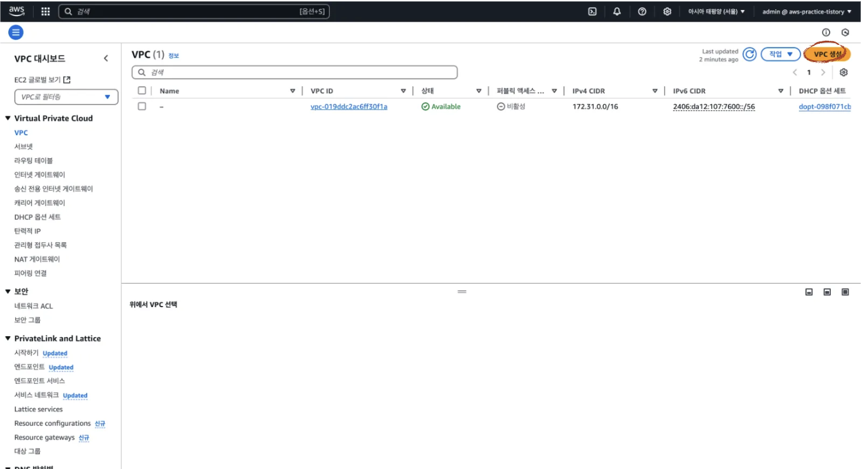The image size is (861, 469).
Task: Open 관리형 접두사 목록 in the sidebar
Action: tap(40, 245)
